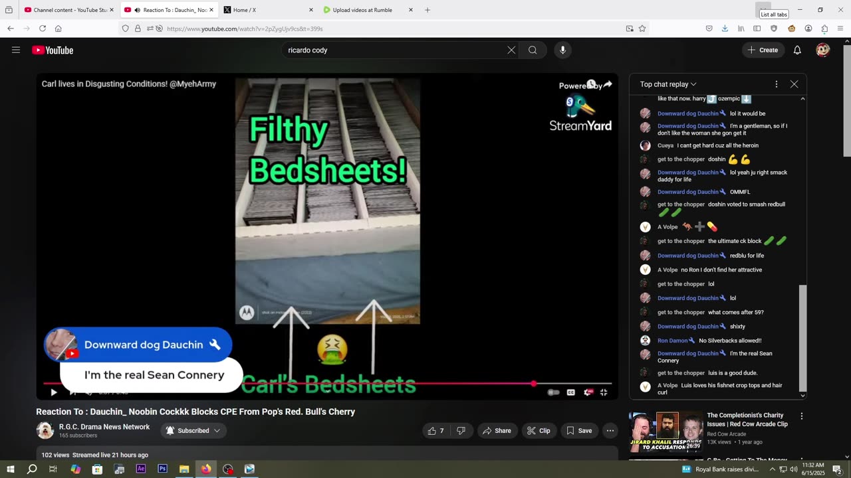Viewport: 851px width, 478px height.
Task: Open the Windows notification center
Action: coord(838,469)
